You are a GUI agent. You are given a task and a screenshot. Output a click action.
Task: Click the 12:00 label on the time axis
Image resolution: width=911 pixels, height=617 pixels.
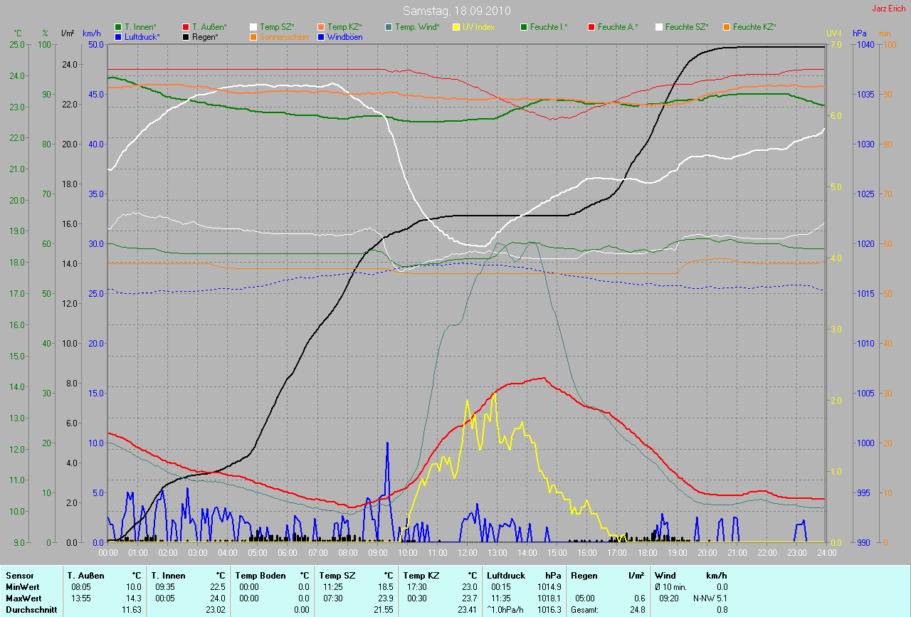click(467, 552)
